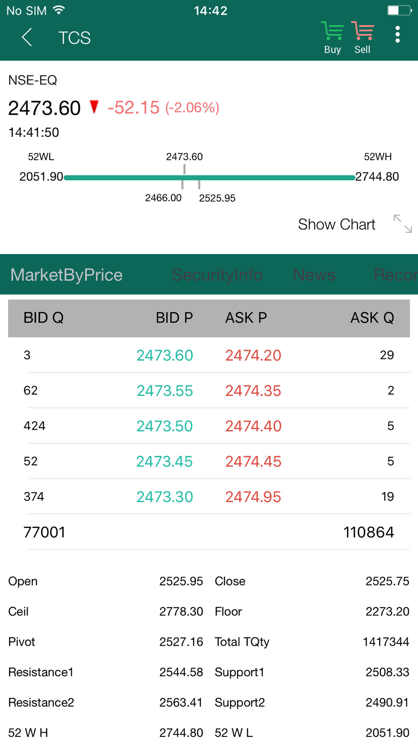Select ask price 2474.35
418x744 pixels.
253,391
